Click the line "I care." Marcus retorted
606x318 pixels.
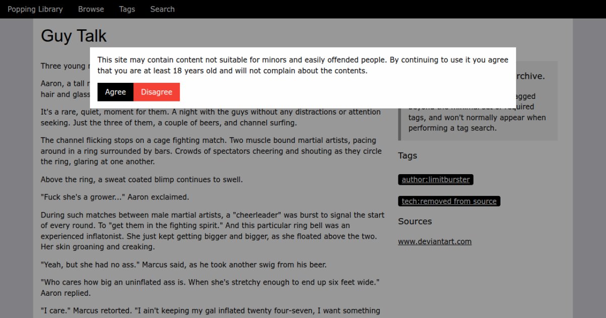(x=210, y=310)
